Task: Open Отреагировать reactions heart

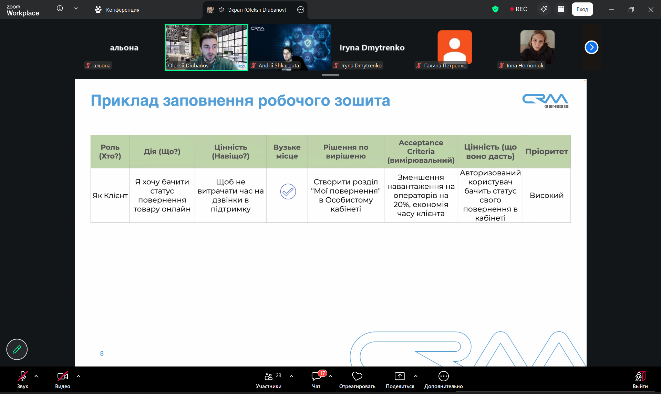Action: pyautogui.click(x=357, y=380)
